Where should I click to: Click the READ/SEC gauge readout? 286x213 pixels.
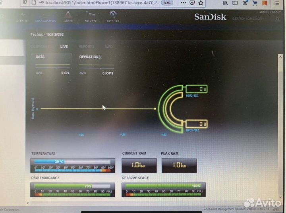tap(197, 89)
